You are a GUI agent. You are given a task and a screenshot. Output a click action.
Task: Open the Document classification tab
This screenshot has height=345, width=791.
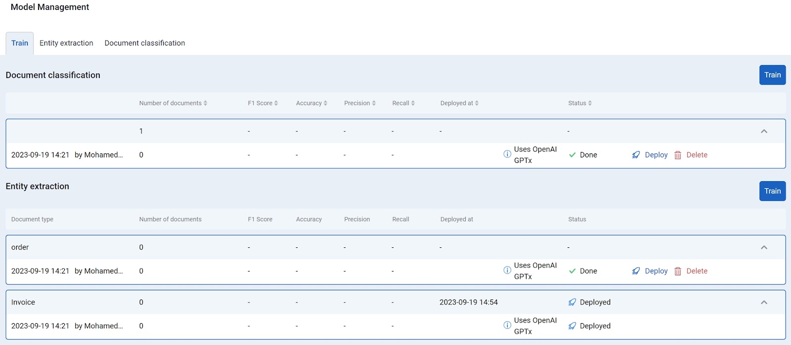pos(145,43)
